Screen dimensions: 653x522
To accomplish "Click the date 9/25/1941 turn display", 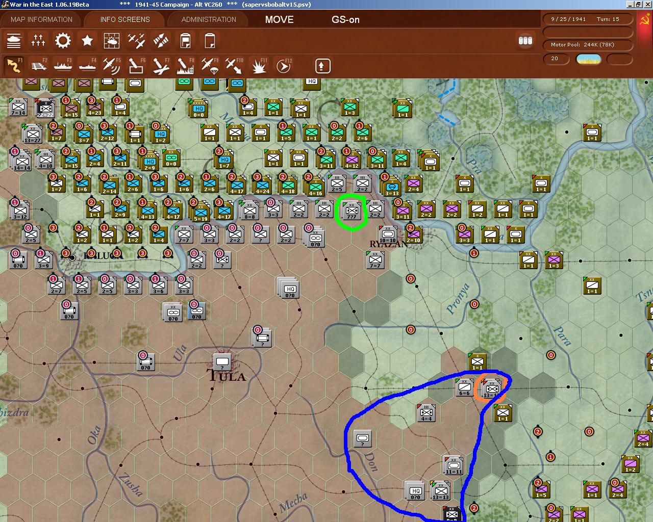I will point(588,19).
